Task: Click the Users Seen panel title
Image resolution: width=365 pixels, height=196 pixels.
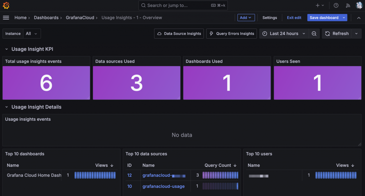Action: click(288, 61)
